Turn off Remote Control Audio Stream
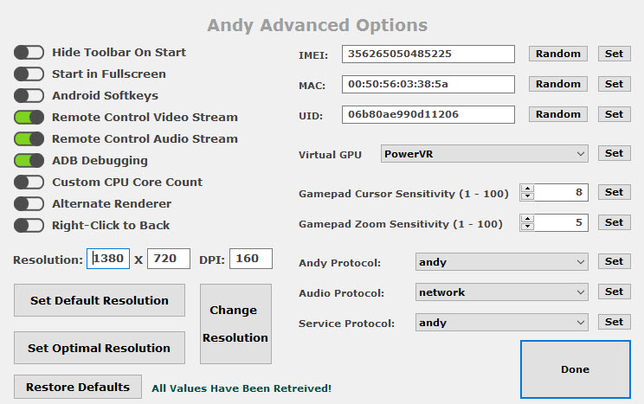This screenshot has height=404, width=644. tap(29, 138)
